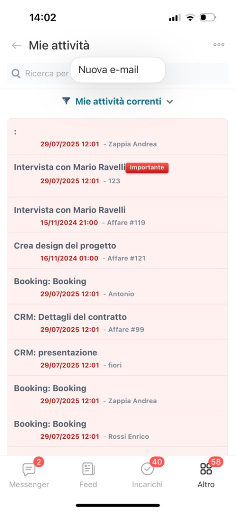Image resolution: width=236 pixels, height=512 pixels.
Task: Open Intervista con Mario Ravelli Affare #119
Action: (x=118, y=215)
